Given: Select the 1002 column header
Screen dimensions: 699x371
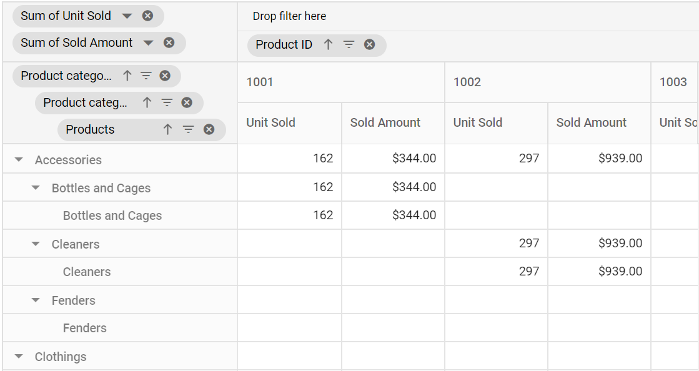Looking at the screenshot, I should click(x=548, y=82).
